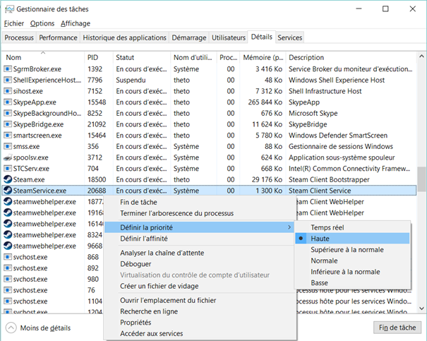
Task: Choose Fin de tâche in context menu
Action: coord(199,202)
